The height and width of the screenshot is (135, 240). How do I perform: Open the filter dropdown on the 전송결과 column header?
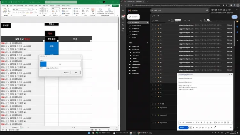click(x=57, y=41)
